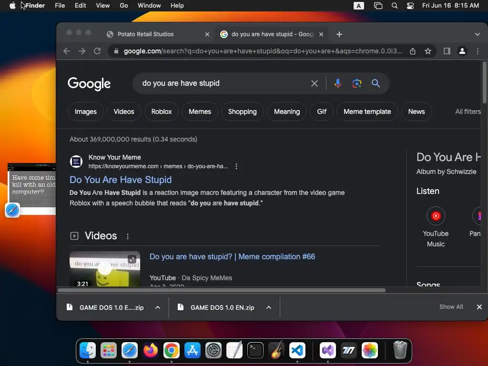The width and height of the screenshot is (488, 366).
Task: Filter results by Gif
Action: (322, 112)
